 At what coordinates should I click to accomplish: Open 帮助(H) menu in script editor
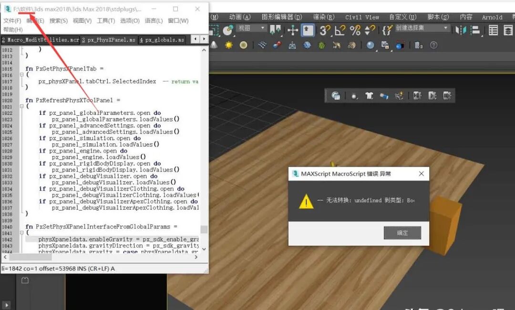coord(13,30)
